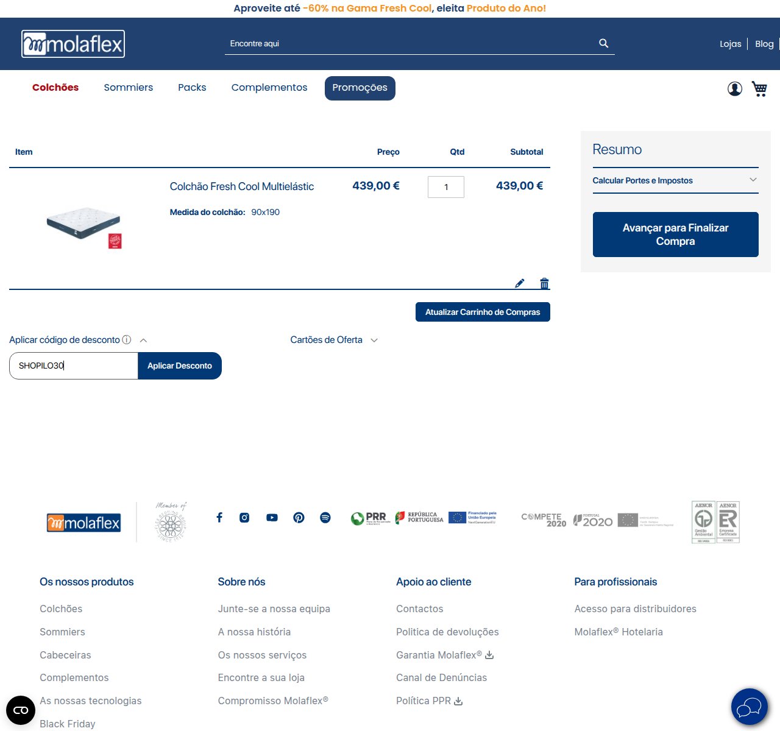
Task: Open A nossa história link
Action: (254, 632)
